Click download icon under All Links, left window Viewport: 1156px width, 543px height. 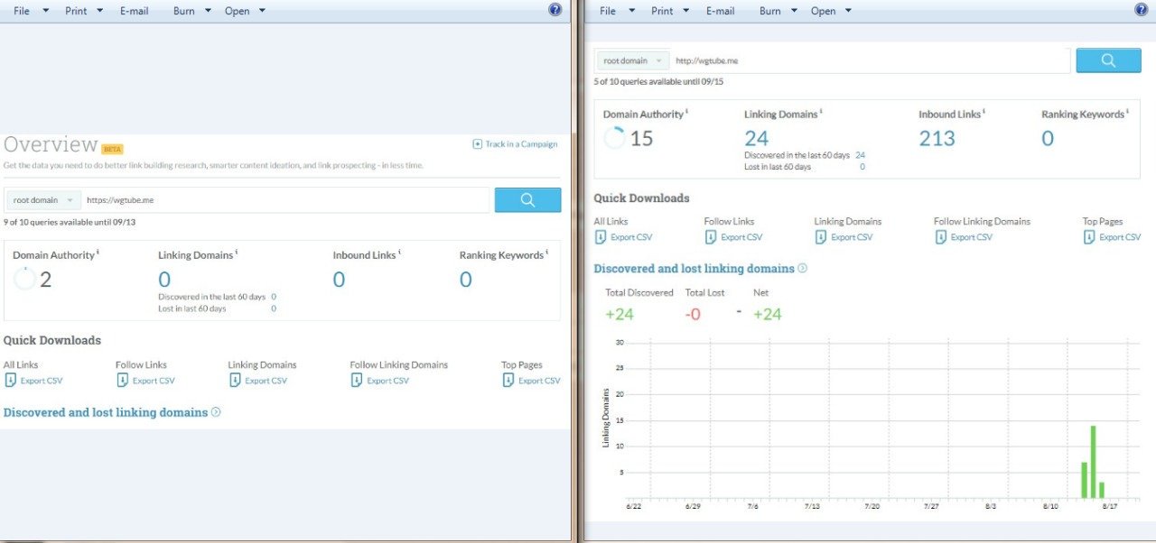[11, 380]
